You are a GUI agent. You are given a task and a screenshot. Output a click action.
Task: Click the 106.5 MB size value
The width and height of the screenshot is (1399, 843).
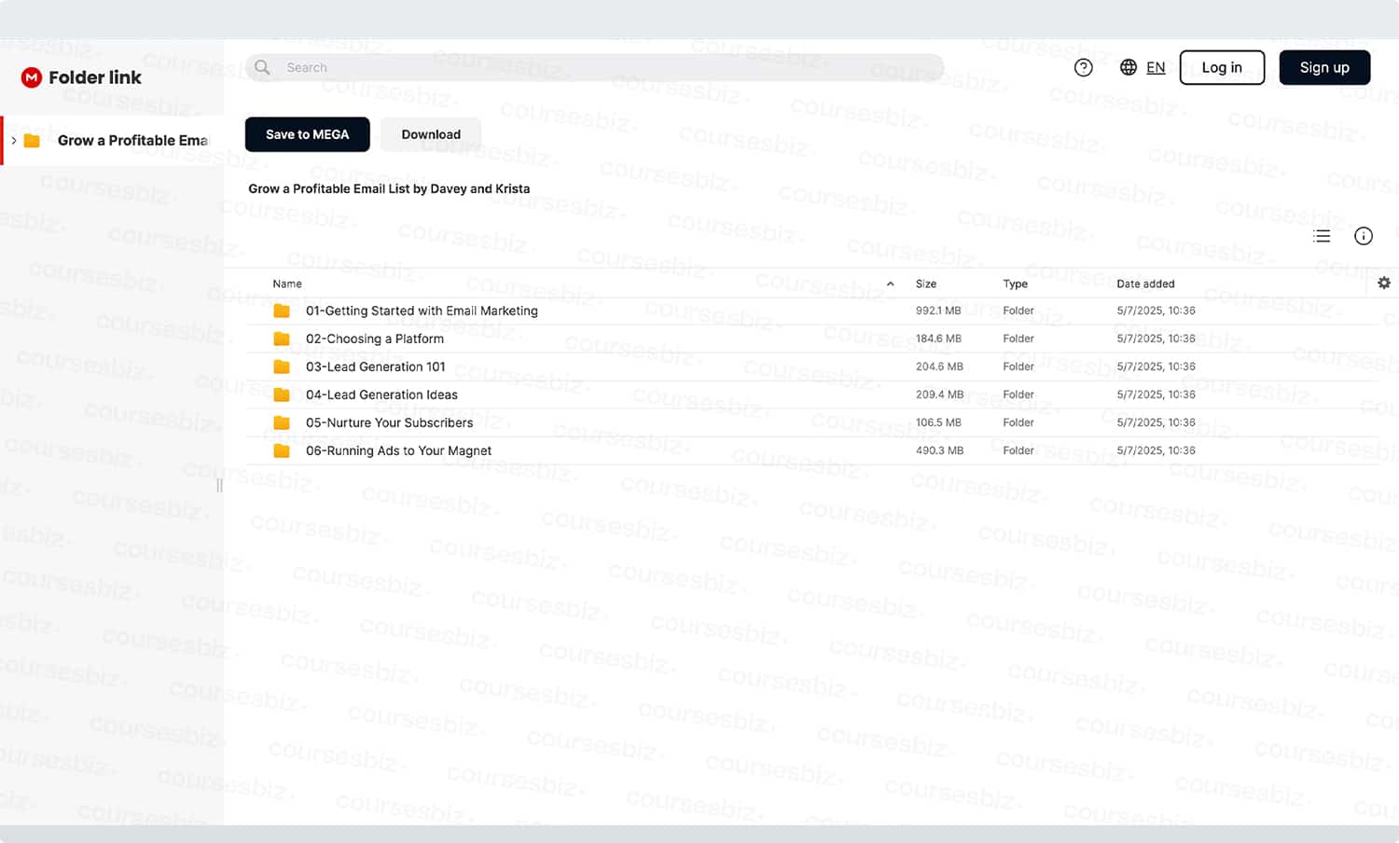coord(938,422)
